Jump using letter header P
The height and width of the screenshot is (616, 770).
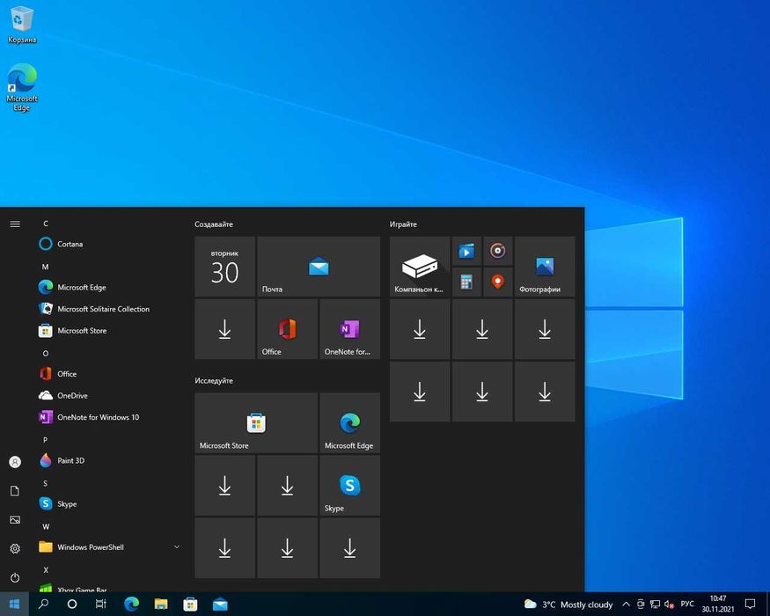tap(45, 440)
